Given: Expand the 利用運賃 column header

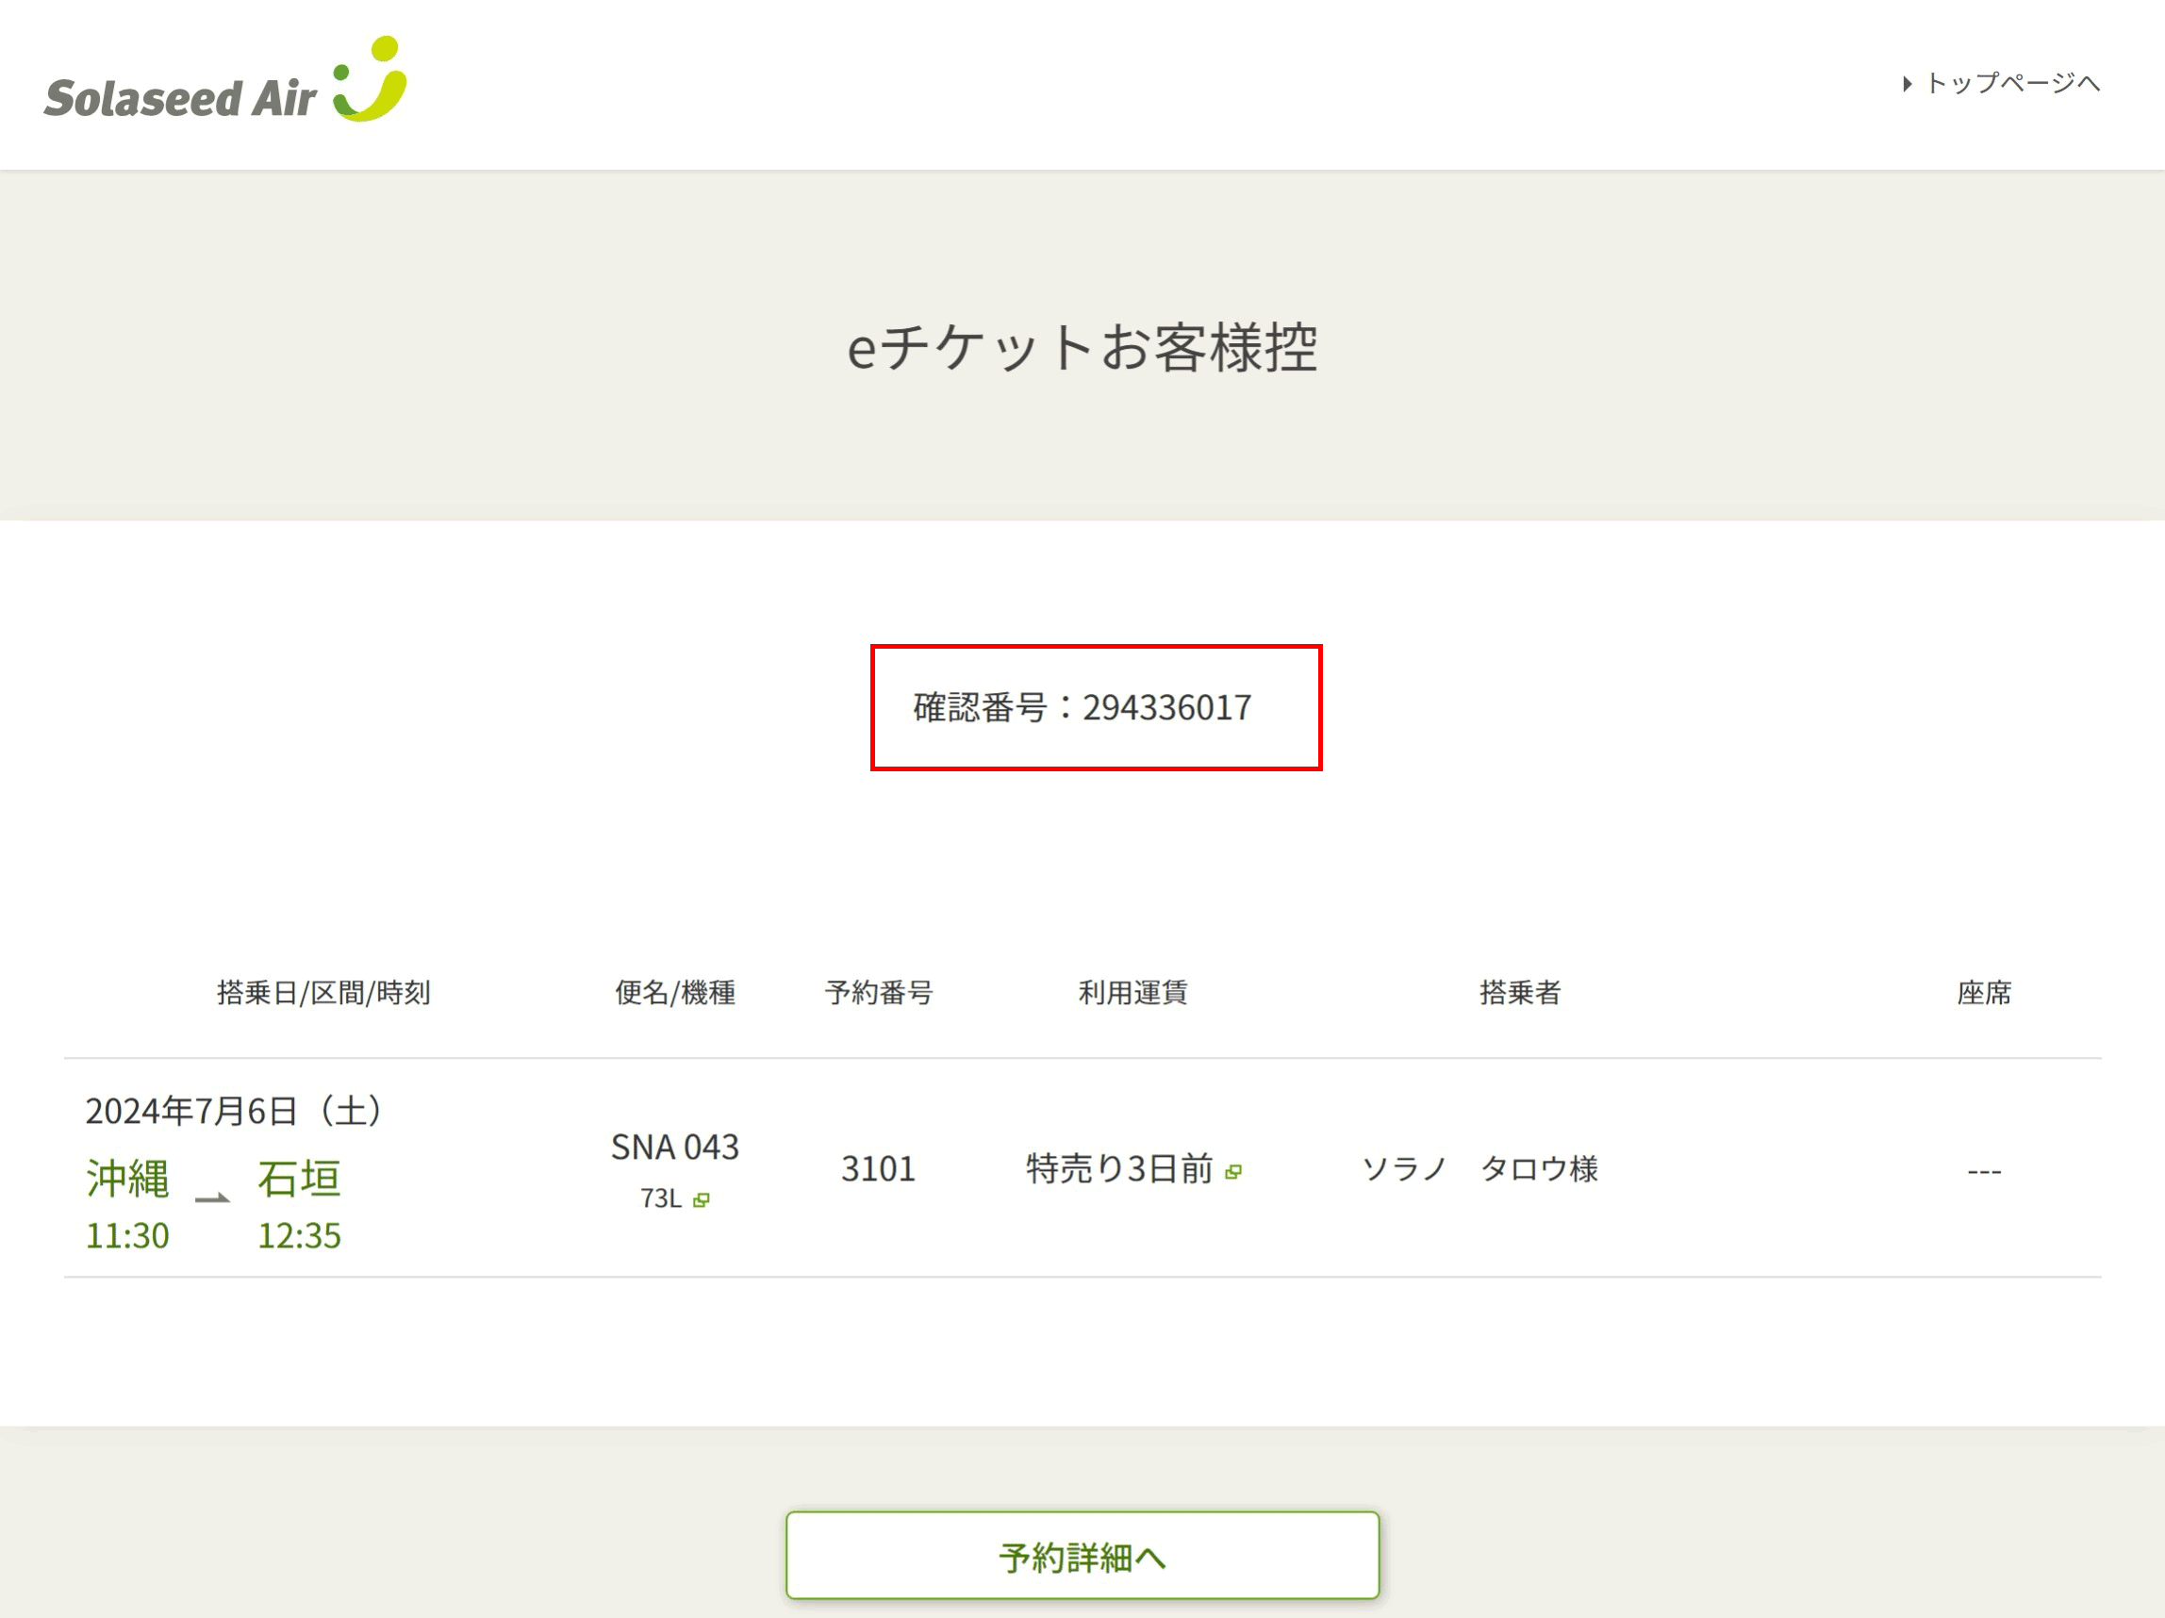Looking at the screenshot, I should 1132,993.
